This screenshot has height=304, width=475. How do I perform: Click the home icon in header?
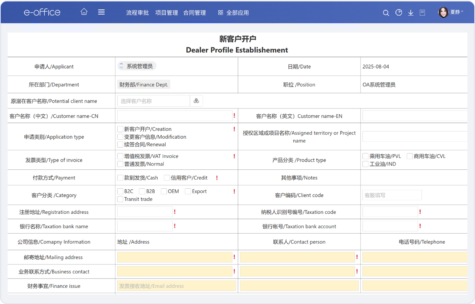click(x=84, y=12)
